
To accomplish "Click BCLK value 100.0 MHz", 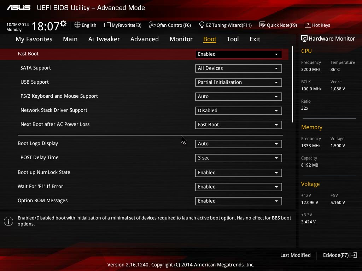I will [311, 89].
